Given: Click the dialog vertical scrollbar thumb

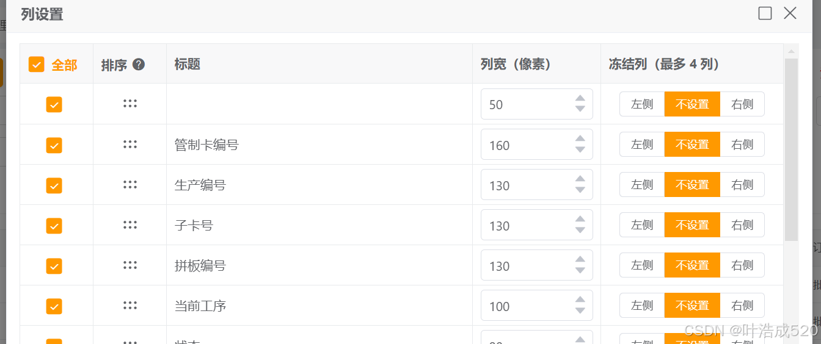Looking at the screenshot, I should (x=791, y=149).
